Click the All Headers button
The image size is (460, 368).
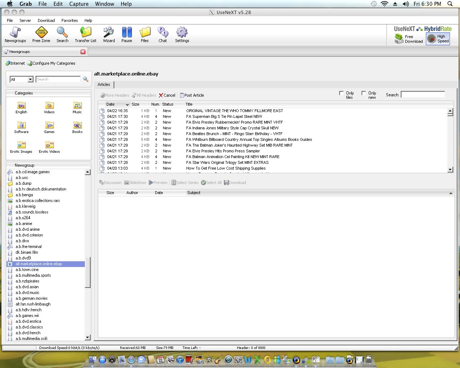(144, 95)
